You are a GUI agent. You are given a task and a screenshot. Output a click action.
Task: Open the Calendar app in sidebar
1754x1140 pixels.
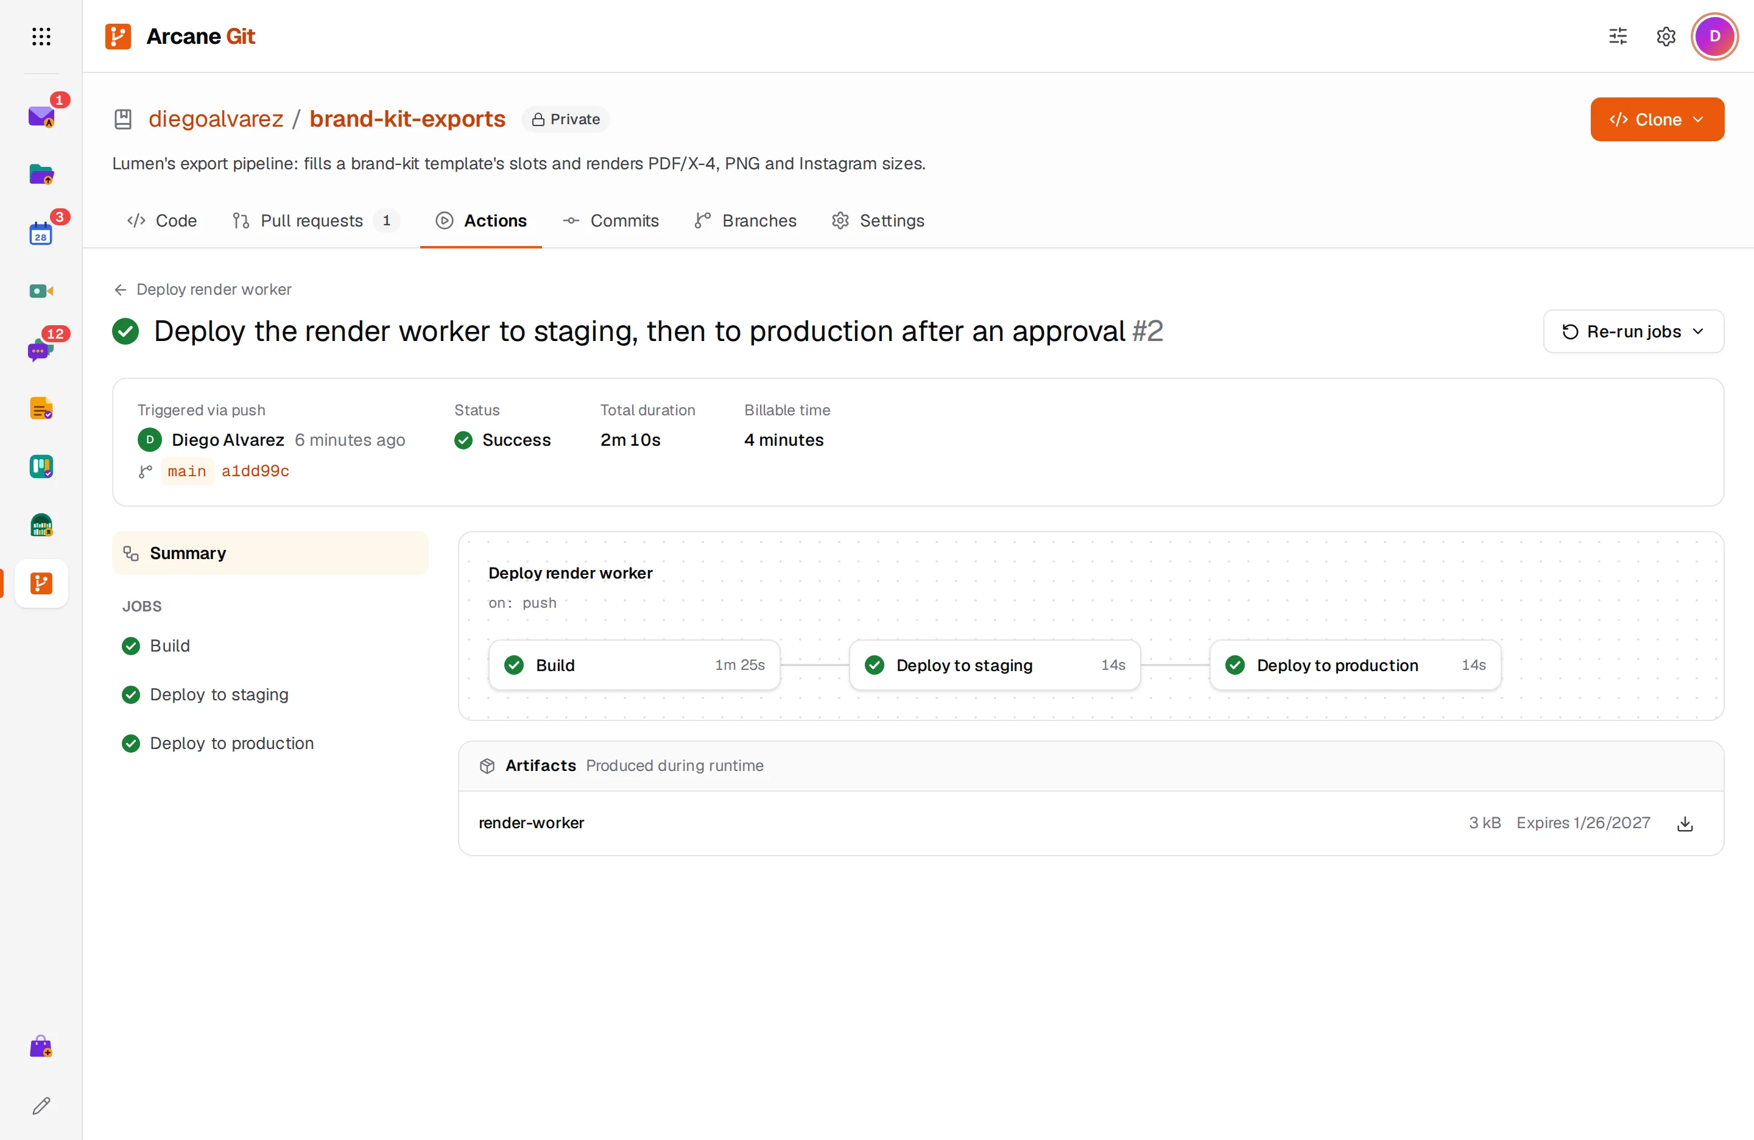click(41, 233)
